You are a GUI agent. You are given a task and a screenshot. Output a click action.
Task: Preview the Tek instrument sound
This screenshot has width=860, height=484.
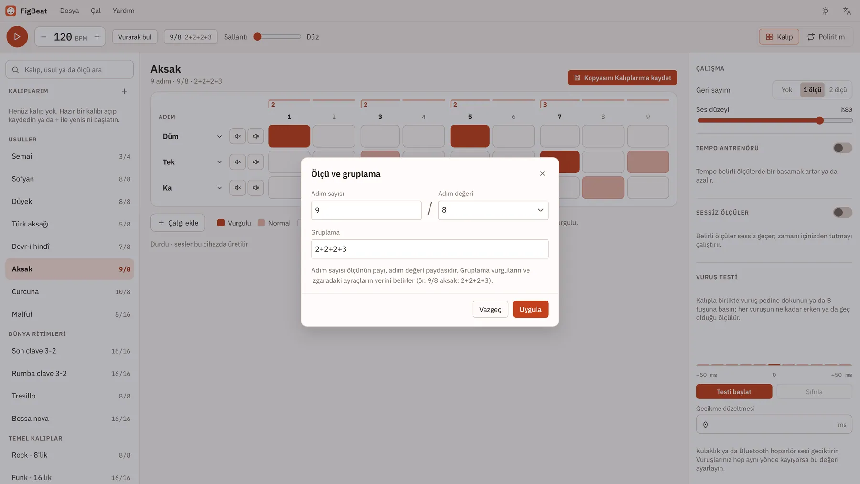point(256,162)
